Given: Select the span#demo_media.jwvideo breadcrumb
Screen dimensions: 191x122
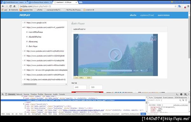Looking at the screenshot, I should [130, 114].
